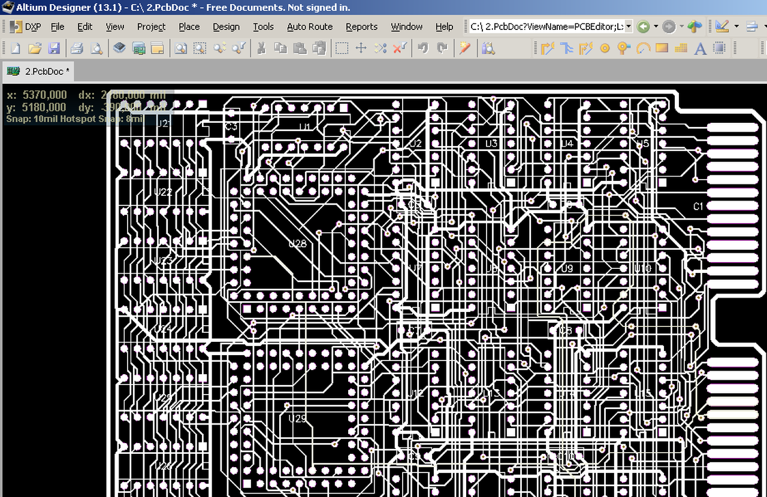Open the File menu

pyautogui.click(x=58, y=27)
